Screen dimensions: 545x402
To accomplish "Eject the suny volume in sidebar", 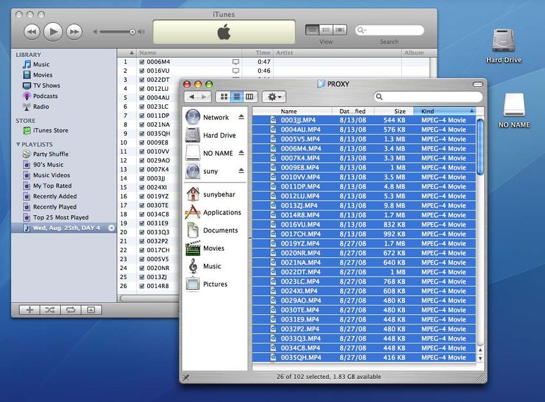I will pos(241,171).
